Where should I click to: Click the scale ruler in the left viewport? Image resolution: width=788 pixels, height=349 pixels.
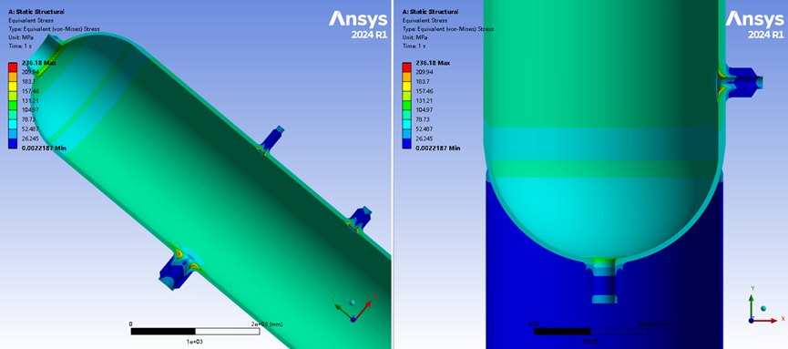(196, 332)
